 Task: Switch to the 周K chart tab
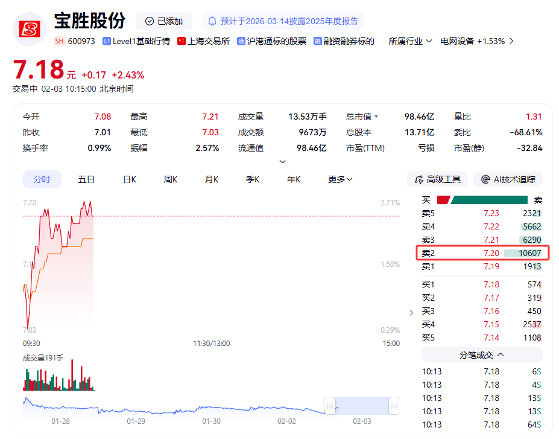tap(171, 179)
